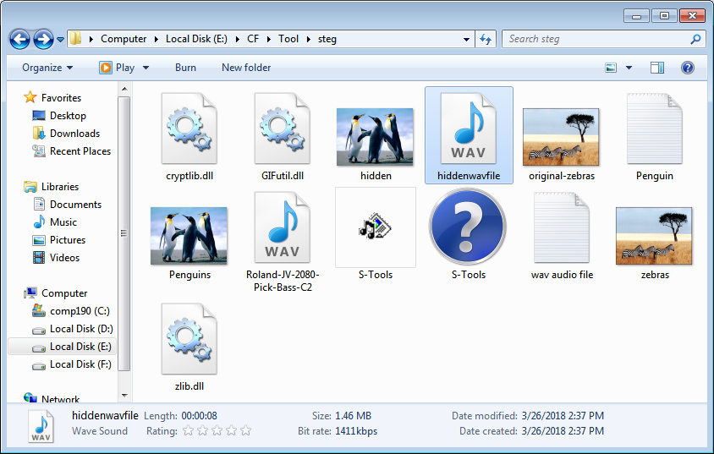Click Burn in the toolbar

point(185,68)
